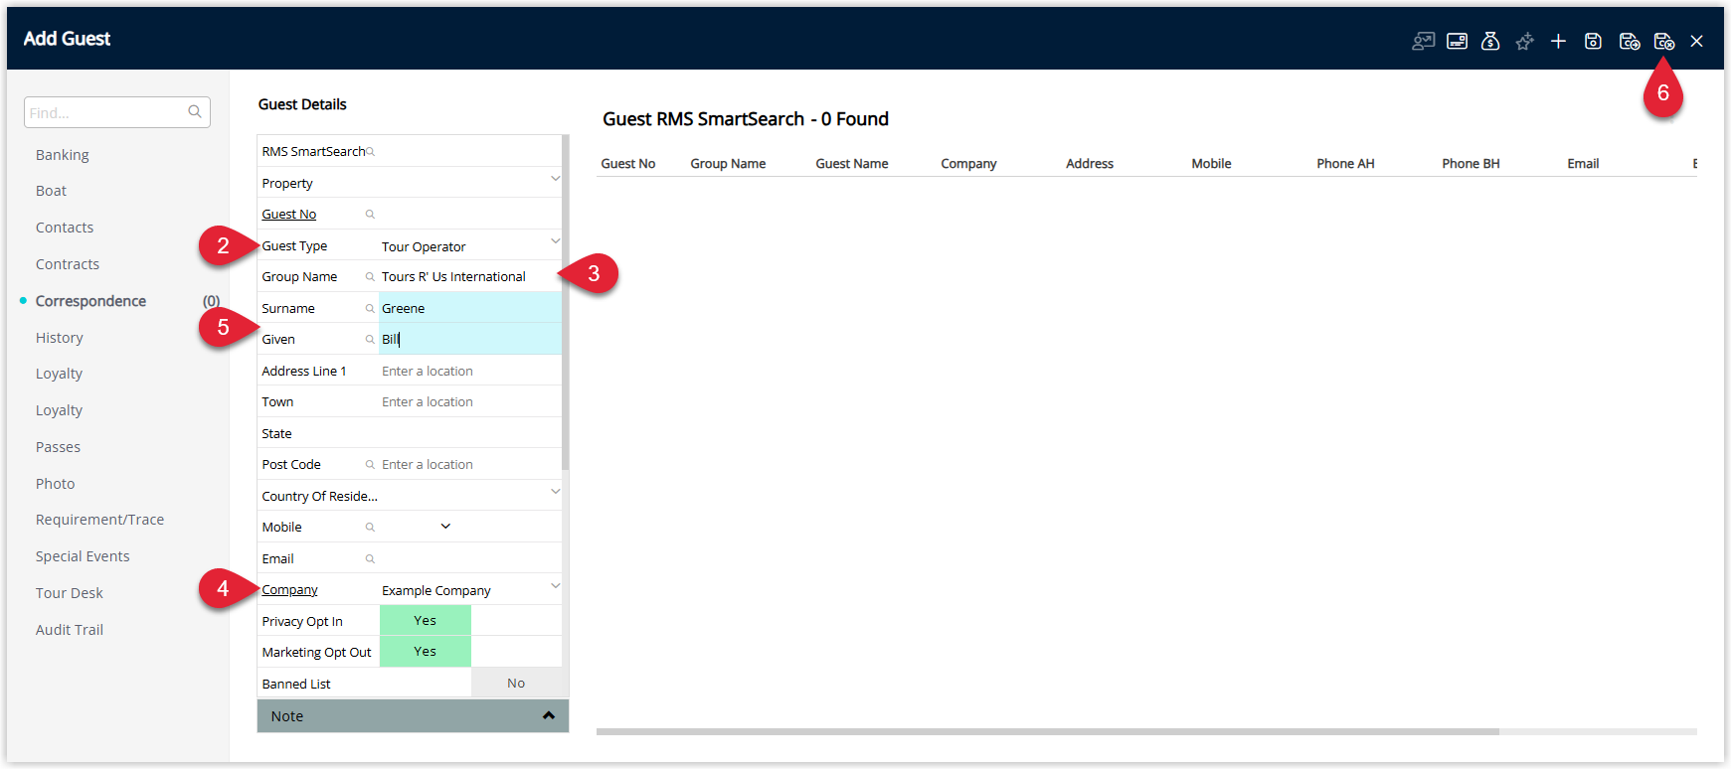Open the Guest Type dropdown showing Tour Operator
Viewport: 1732px width, 770px height.
555,241
